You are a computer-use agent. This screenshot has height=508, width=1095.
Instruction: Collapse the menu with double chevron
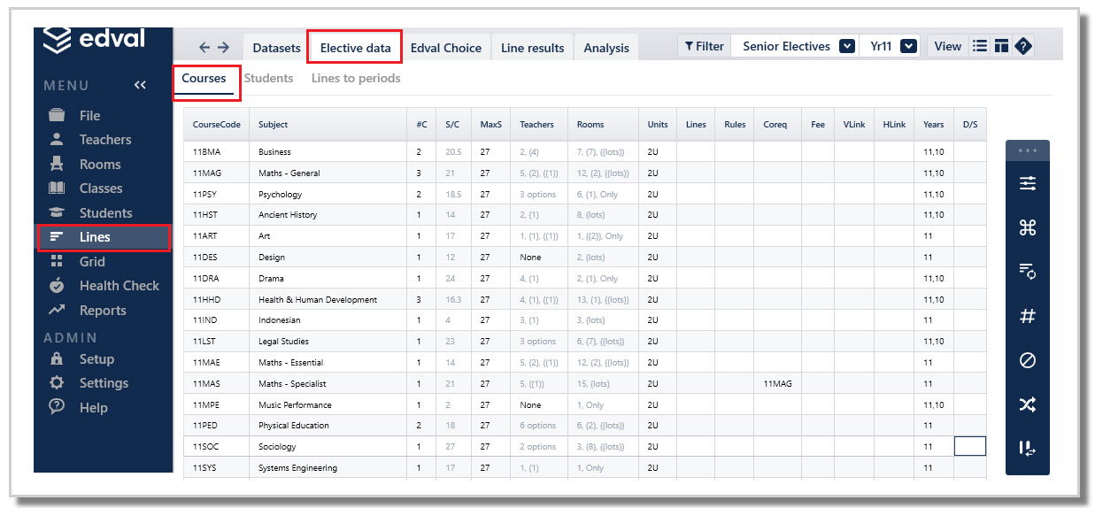(x=140, y=85)
